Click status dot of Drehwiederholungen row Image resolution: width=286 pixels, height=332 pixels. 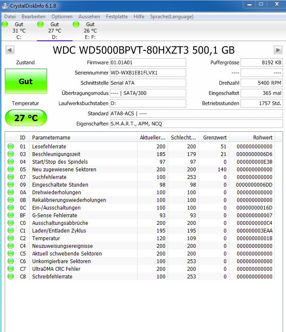click(11, 192)
